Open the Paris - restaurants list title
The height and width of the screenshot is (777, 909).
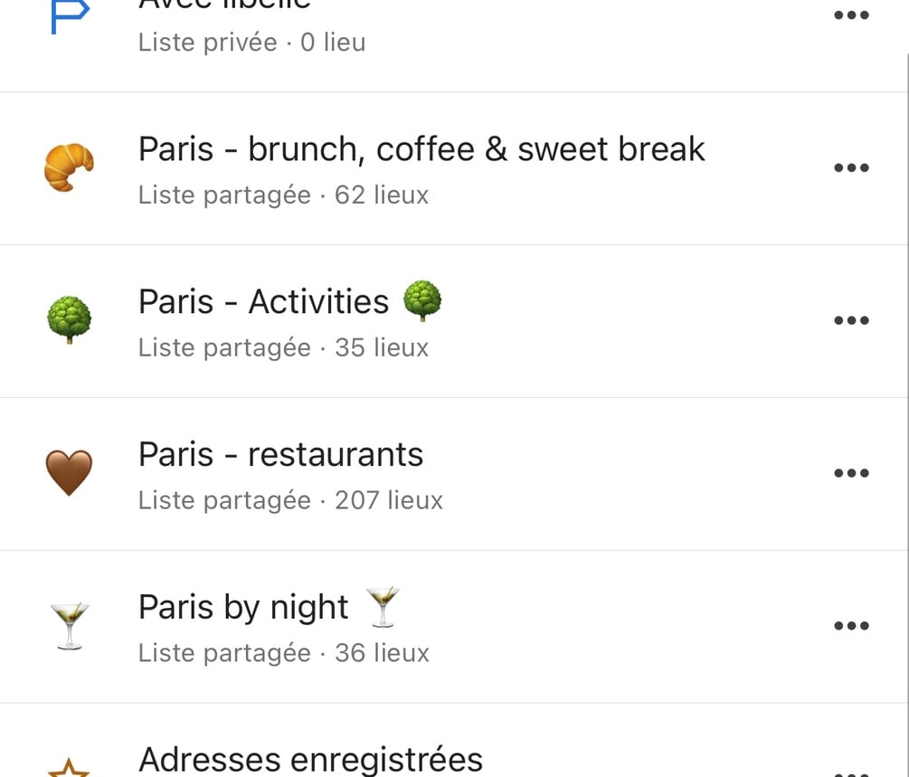(280, 454)
